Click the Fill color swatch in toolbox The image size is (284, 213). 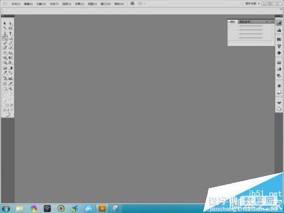point(6,95)
